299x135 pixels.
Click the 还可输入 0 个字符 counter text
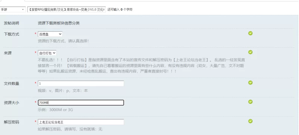point(120,10)
